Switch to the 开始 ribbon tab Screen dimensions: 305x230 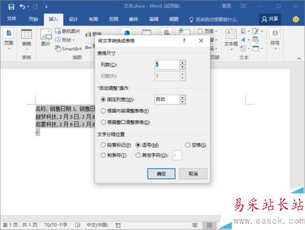33,19
